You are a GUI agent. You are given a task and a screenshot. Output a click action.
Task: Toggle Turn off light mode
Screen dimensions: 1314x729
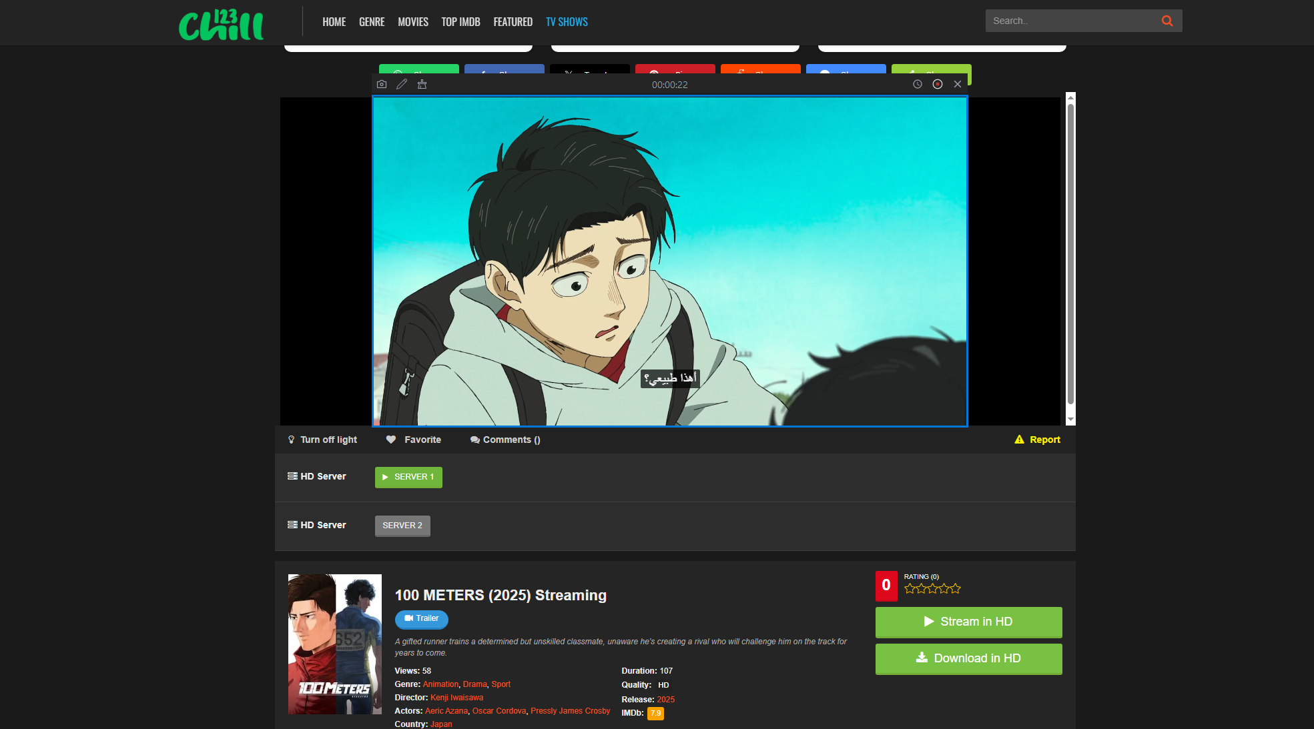tap(322, 440)
